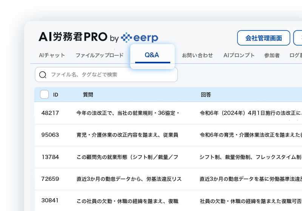Click the 回答 column header
302x211 pixels.
click(x=206, y=95)
